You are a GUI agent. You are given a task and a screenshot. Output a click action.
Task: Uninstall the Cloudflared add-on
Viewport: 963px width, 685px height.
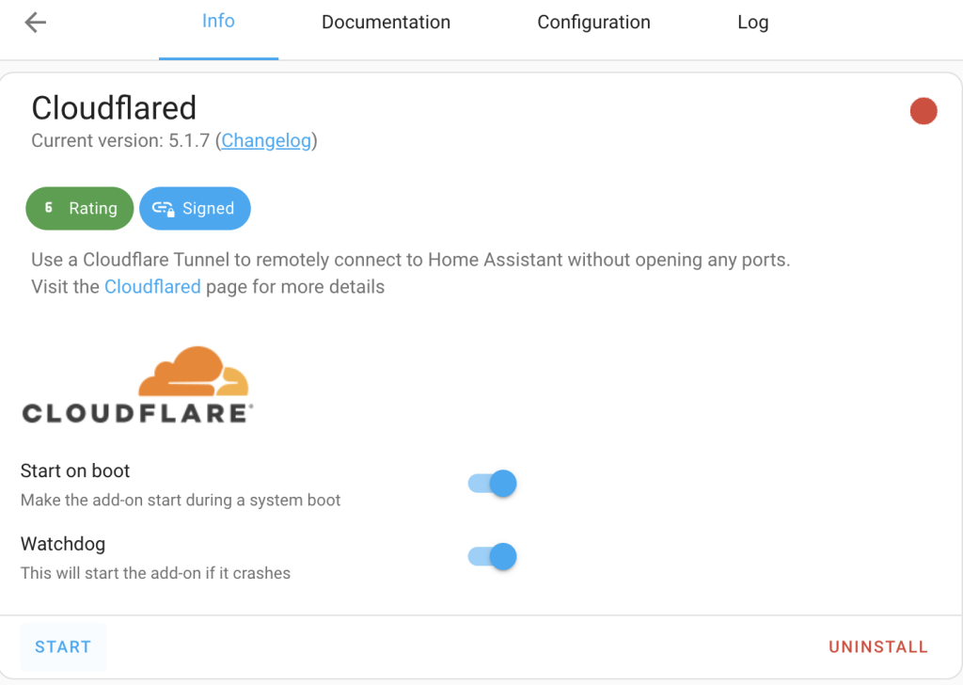tap(878, 647)
